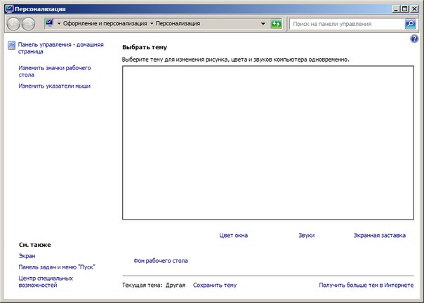Open help with the blue question mark icon

pos(414,39)
